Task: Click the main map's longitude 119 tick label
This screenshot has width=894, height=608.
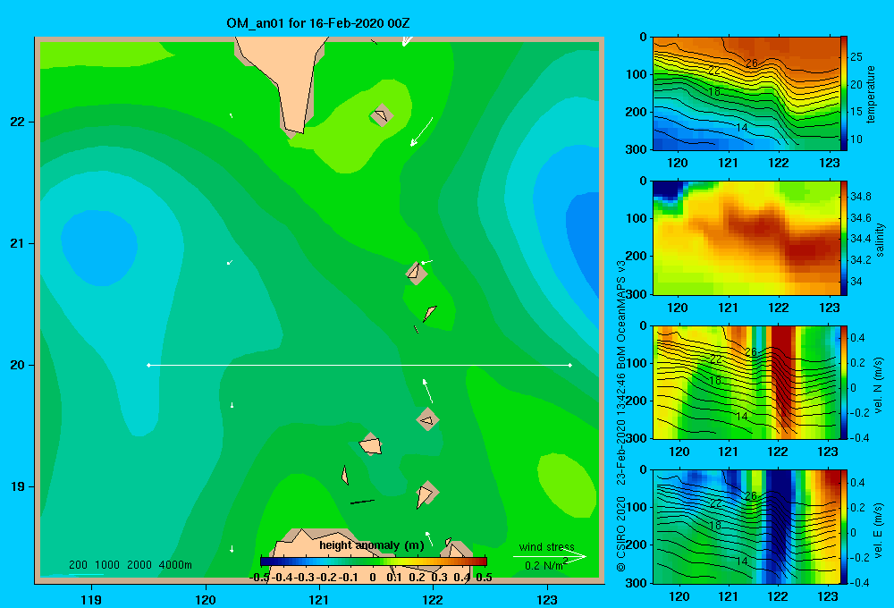Action: coord(91,599)
